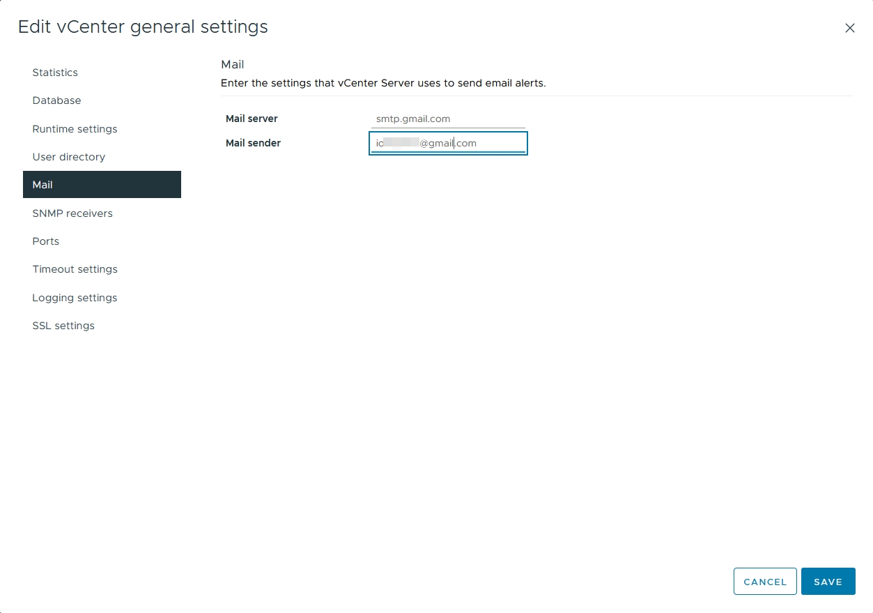Viewport: 873px width, 613px height.
Task: Open the SNMP receivers configuration
Action: click(x=72, y=213)
